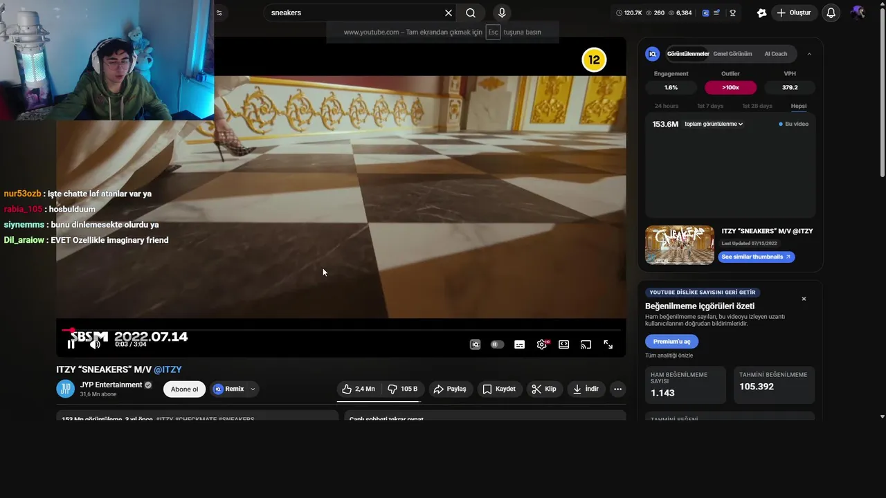Select the Görüntülenmeler tab
The height and width of the screenshot is (498, 886).
tap(688, 54)
